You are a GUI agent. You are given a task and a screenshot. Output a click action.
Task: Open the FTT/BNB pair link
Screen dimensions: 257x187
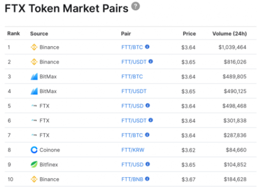[x=132, y=179]
